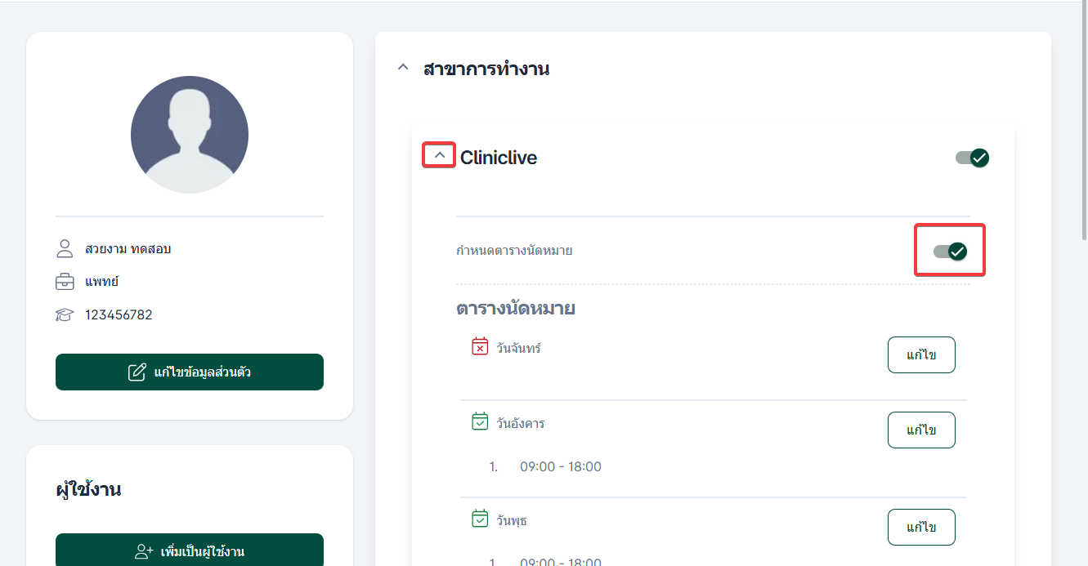Disable the กำหนดตารางนัดหมาย switch
The image size is (1088, 566).
(x=950, y=251)
